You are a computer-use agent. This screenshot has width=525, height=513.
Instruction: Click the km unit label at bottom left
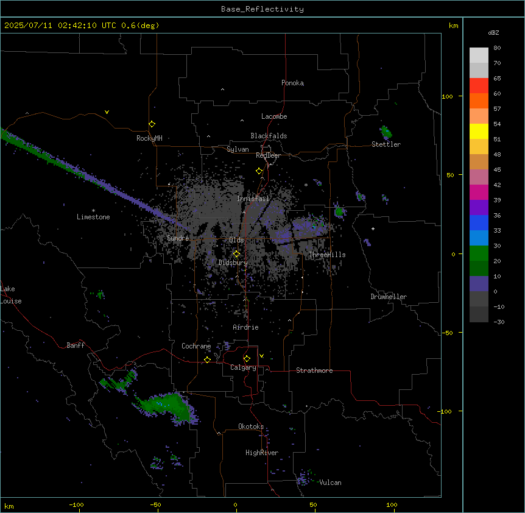(x=9, y=506)
